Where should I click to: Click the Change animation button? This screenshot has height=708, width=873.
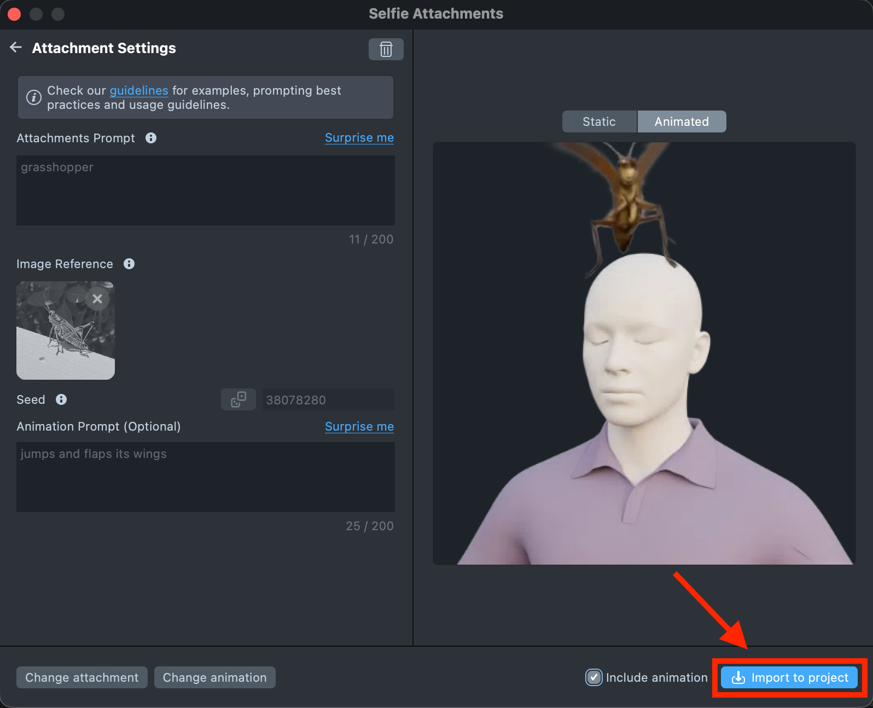click(x=214, y=677)
